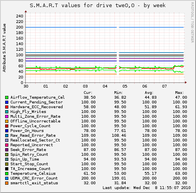The height and width of the screenshot is (193, 196).
Task: Click the Airflow_Temperature_Cel legend label
Action: (38, 97)
